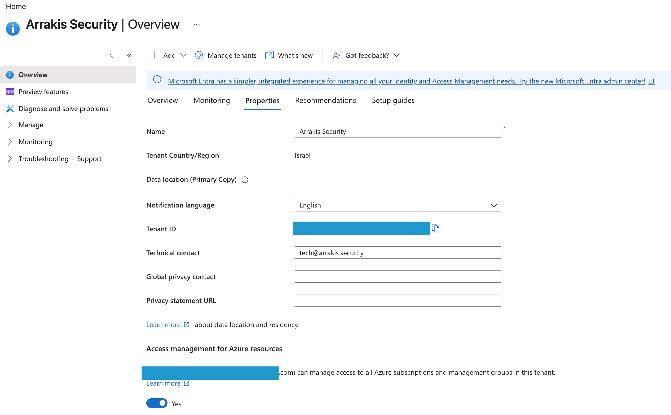Click the Got feedback person icon

pos(337,55)
